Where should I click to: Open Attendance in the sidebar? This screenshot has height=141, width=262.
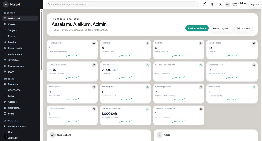[x=20, y=90]
